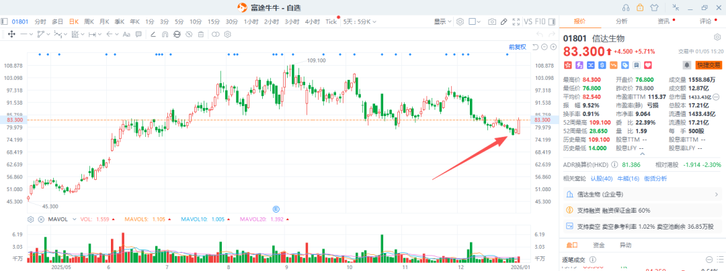
Task: Click the price alert bell icon
Action: (687, 65)
